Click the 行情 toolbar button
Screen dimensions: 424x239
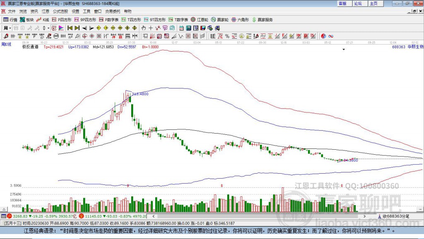click(10, 20)
